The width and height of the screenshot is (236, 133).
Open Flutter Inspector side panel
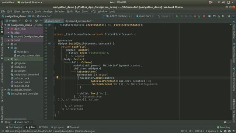coord(234,53)
